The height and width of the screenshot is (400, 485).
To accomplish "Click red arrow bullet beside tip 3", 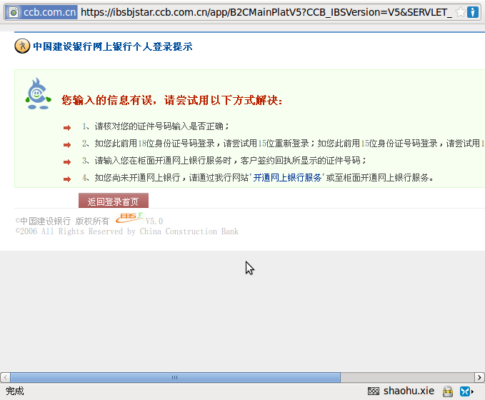I will tap(67, 162).
